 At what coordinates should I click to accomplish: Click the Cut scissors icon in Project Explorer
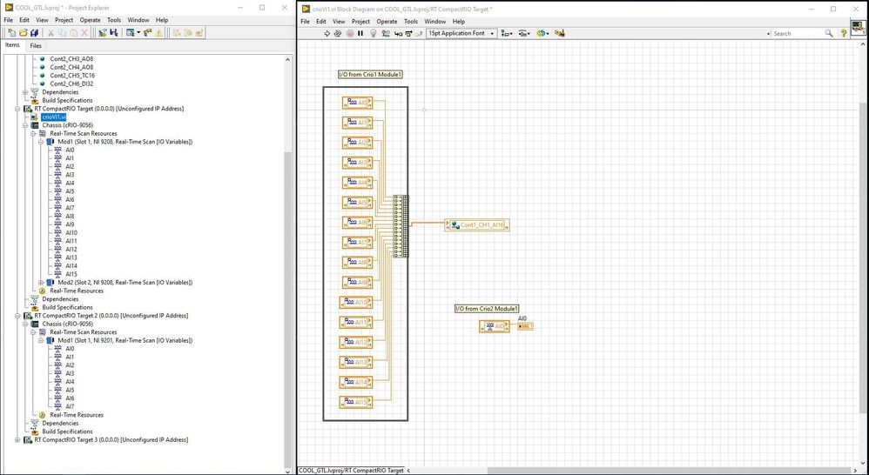point(51,33)
